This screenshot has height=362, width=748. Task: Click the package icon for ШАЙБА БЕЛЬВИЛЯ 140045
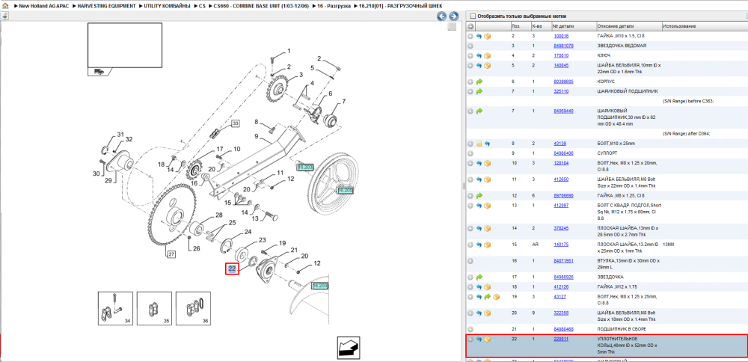pos(488,65)
